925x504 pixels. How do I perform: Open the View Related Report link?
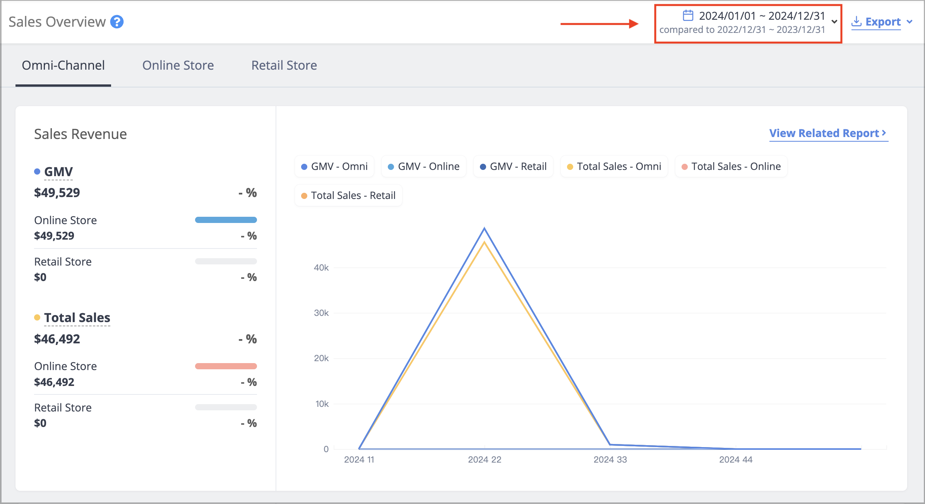click(828, 133)
